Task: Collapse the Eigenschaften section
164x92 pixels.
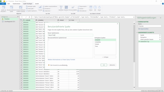Action: coord(137,22)
